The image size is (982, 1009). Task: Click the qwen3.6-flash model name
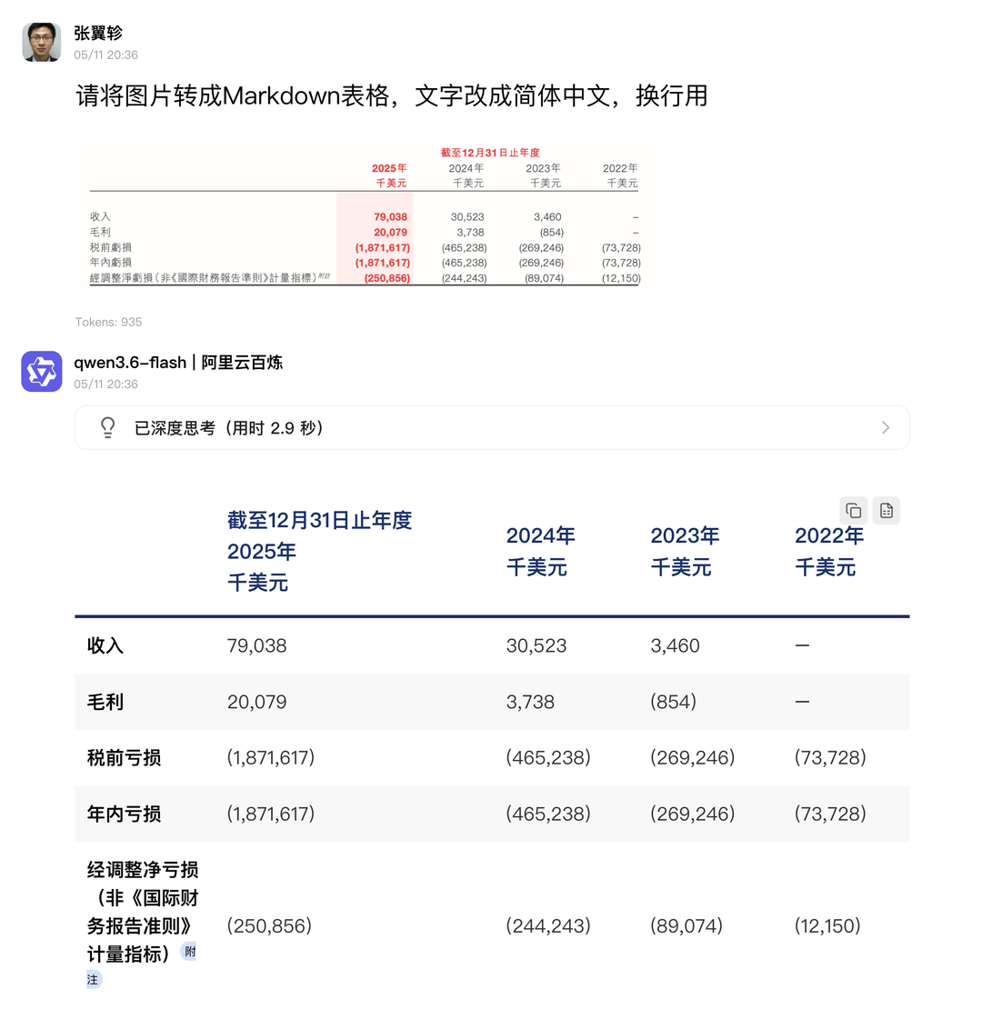click(130, 363)
